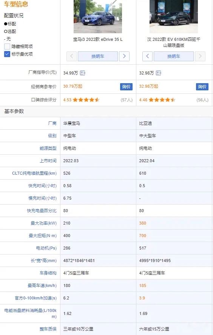Click 长*宽*高(mm) label
Viewport: 213px width, 335px height.
[x=44, y=261]
